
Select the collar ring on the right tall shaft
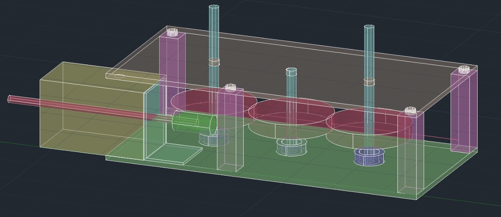pos(369,81)
